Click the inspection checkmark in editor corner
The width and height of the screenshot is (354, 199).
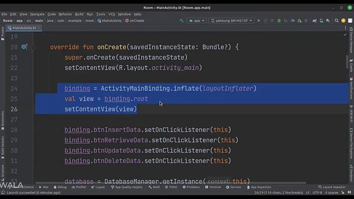tap(345, 34)
